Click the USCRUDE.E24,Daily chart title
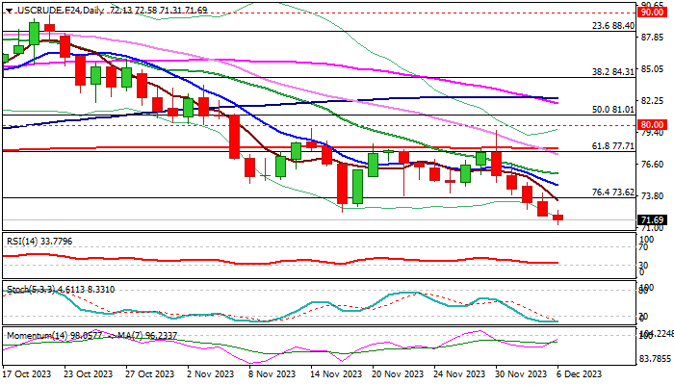 (x=61, y=11)
